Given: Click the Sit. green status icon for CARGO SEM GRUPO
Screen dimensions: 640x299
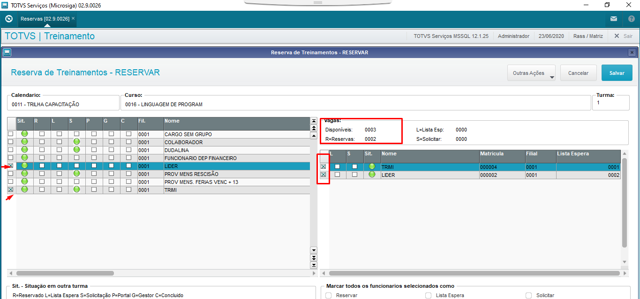Looking at the screenshot, I should tap(24, 134).
